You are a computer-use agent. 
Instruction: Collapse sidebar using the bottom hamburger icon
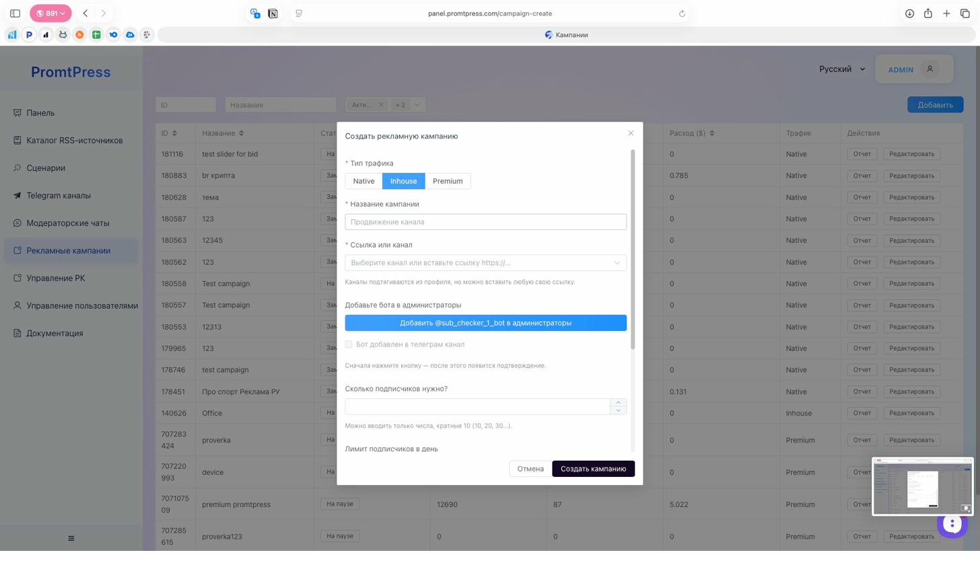(x=71, y=538)
